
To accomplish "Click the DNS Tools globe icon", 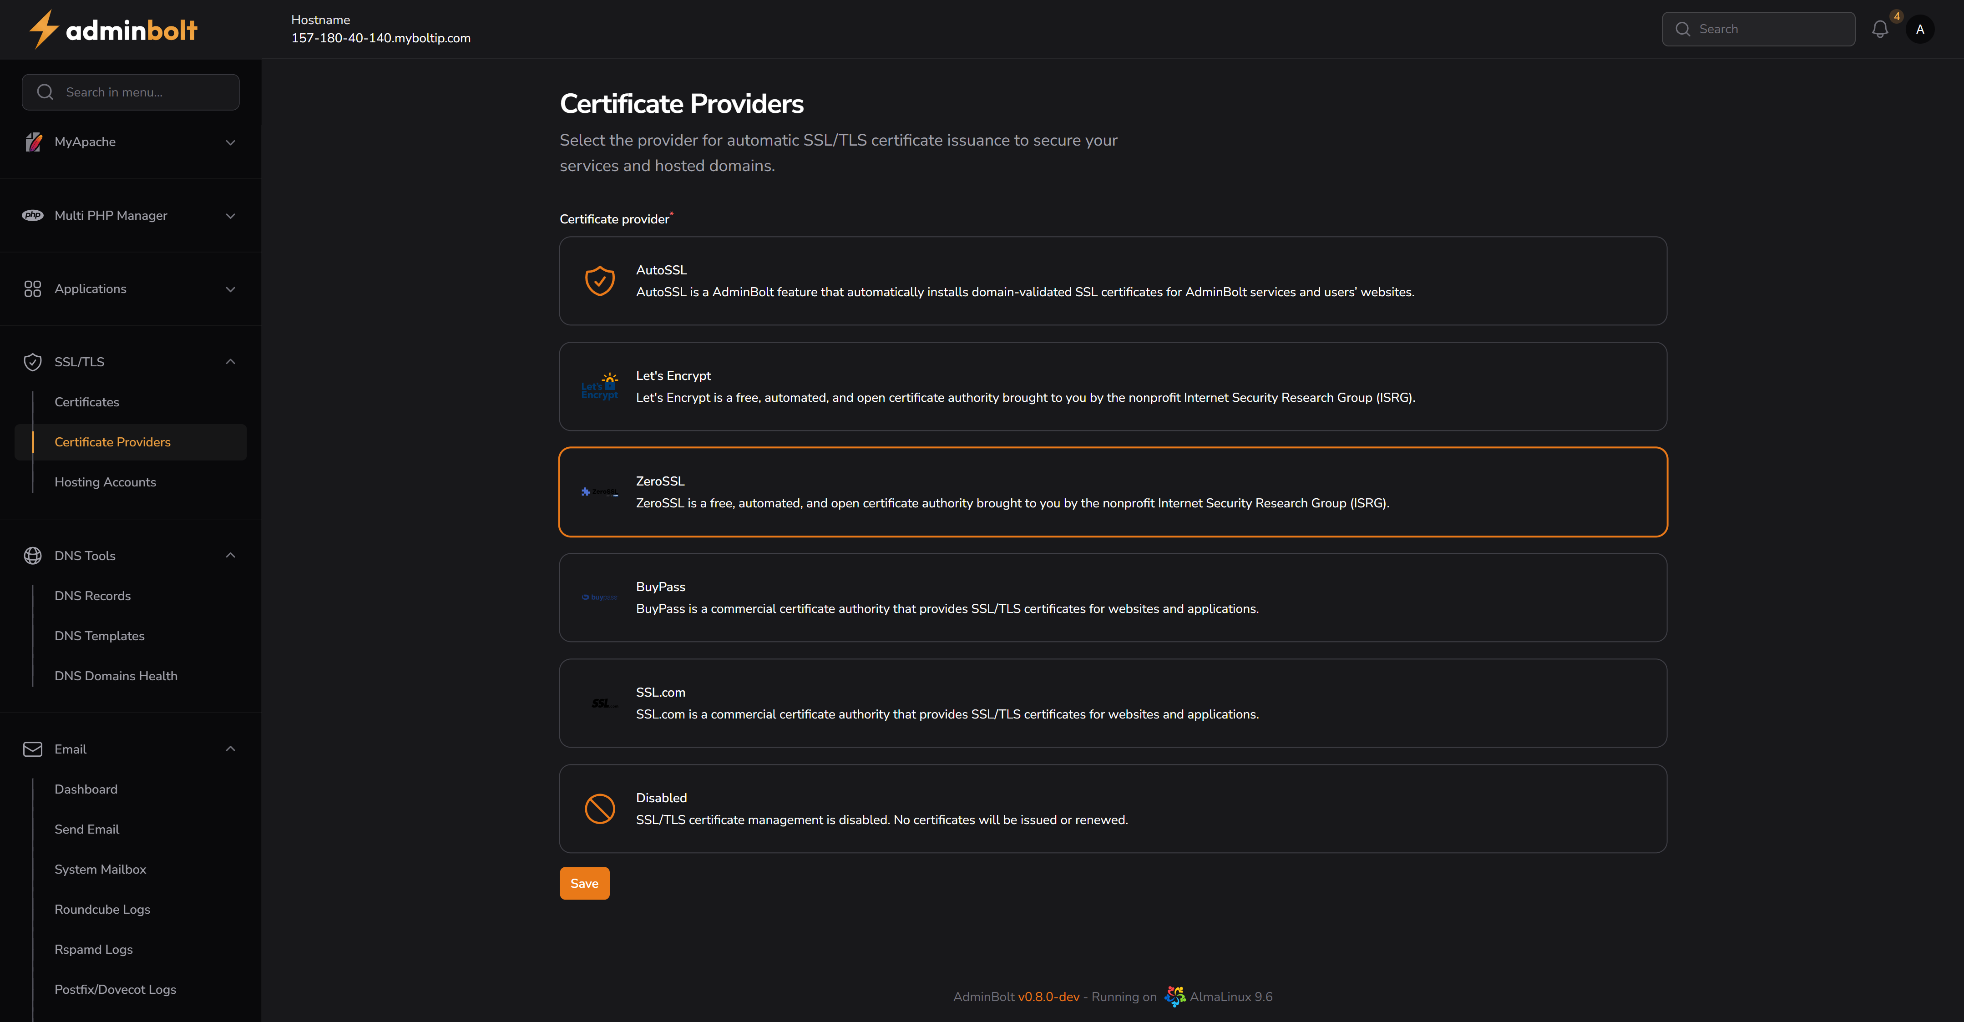I will pos(33,556).
